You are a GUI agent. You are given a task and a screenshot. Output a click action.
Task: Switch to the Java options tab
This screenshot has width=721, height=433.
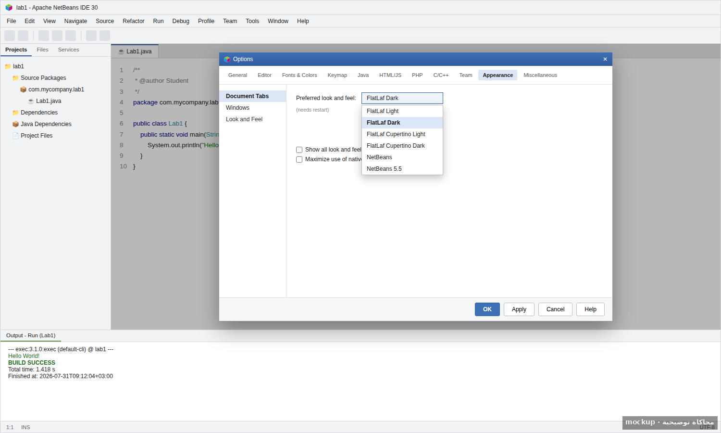pos(363,75)
